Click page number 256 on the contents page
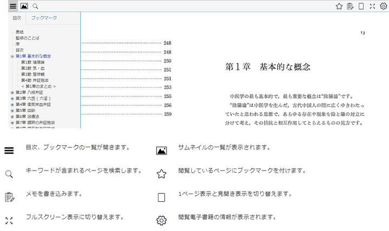Viewport: 389px width, 231px height. [167, 105]
